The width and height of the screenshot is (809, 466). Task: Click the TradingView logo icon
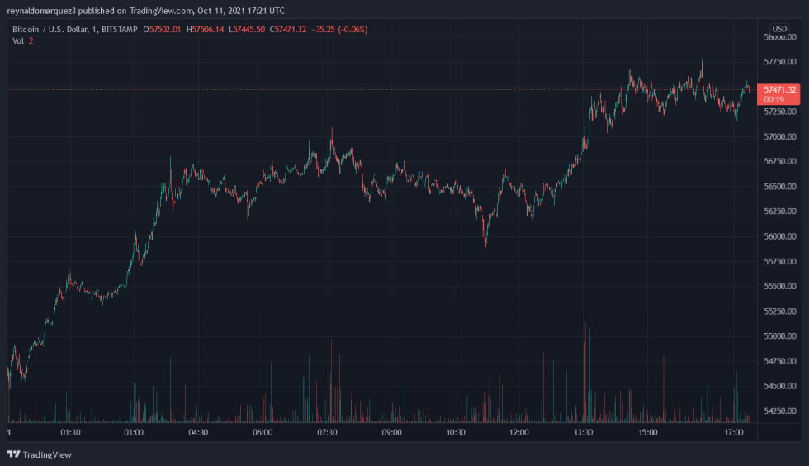coord(13,454)
